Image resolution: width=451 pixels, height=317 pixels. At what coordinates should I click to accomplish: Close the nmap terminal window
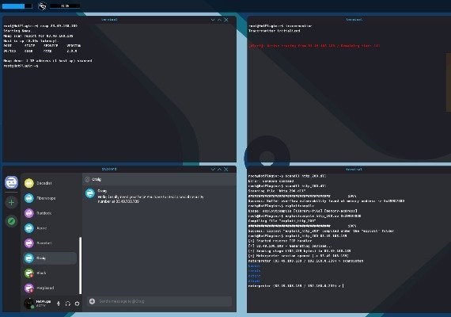(x=226, y=20)
